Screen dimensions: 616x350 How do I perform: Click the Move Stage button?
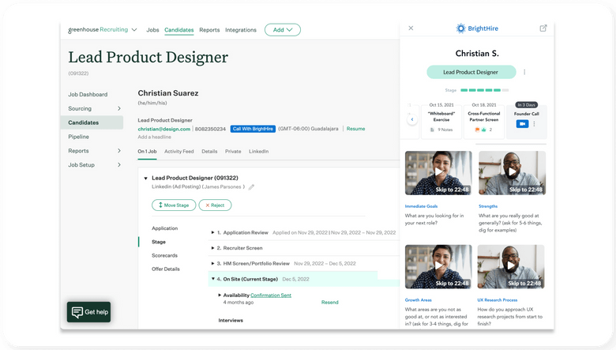click(x=174, y=205)
